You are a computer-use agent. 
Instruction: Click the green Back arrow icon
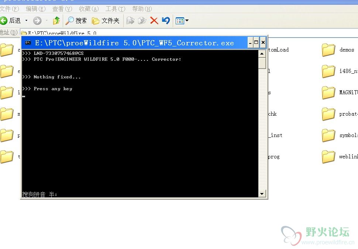[4, 21]
